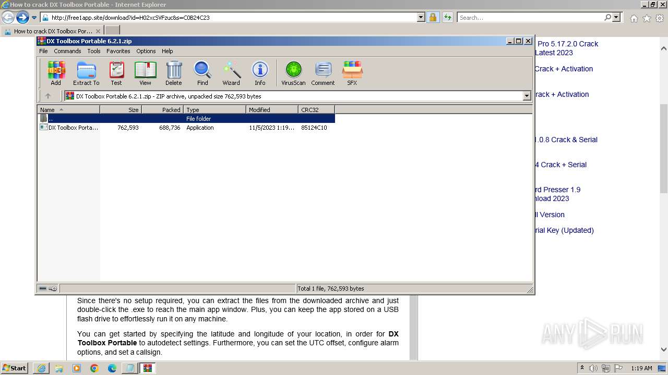This screenshot has height=375, width=668.
Task: Click the disk drive status bar icon
Action: coord(43,289)
